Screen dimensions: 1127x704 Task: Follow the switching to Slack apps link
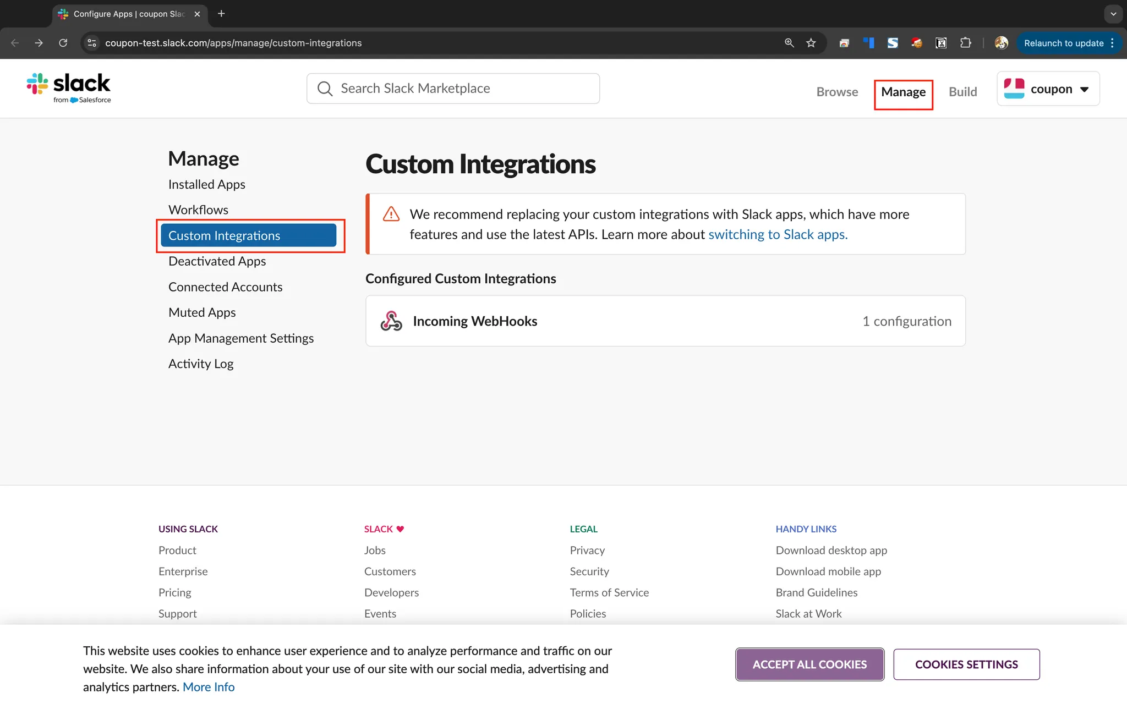778,234
